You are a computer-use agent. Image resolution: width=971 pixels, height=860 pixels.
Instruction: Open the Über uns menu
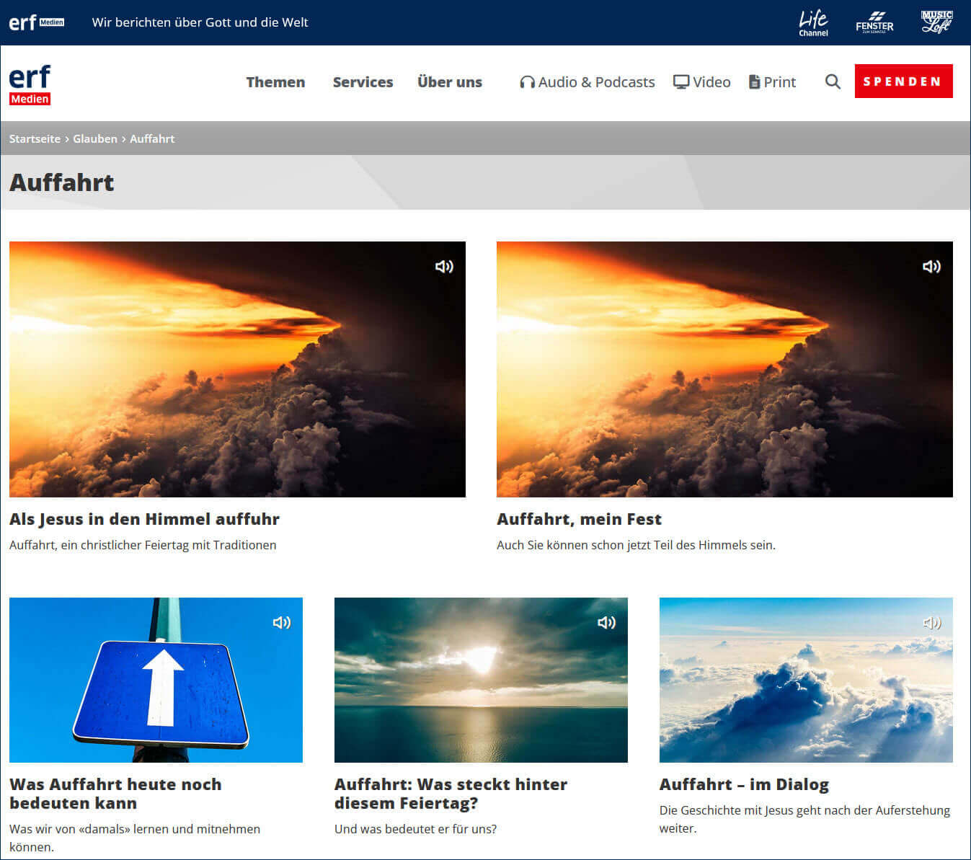[450, 82]
